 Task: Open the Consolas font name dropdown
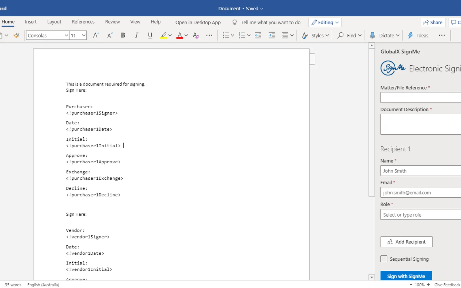pos(66,35)
